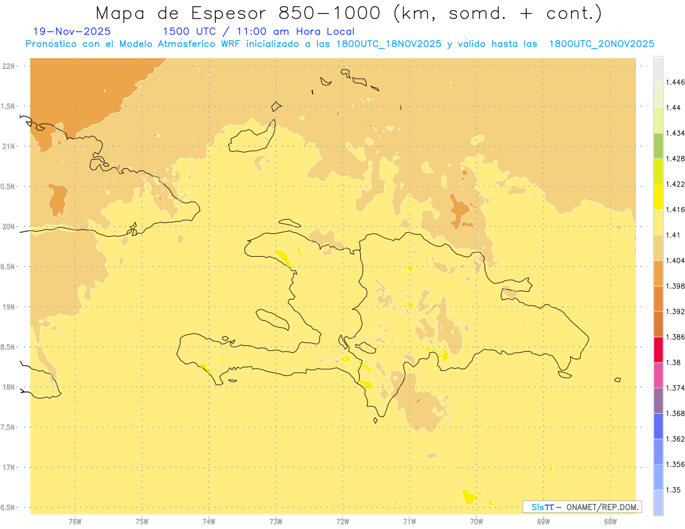The height and width of the screenshot is (529, 685).
Task: Click the legend value 1.434
Action: 675,133
